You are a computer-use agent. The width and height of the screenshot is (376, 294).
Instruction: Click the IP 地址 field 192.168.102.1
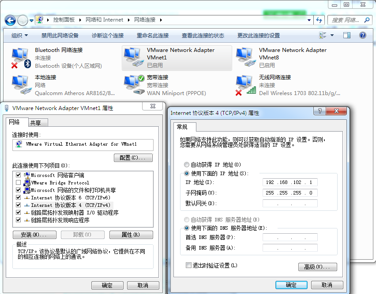click(290, 182)
